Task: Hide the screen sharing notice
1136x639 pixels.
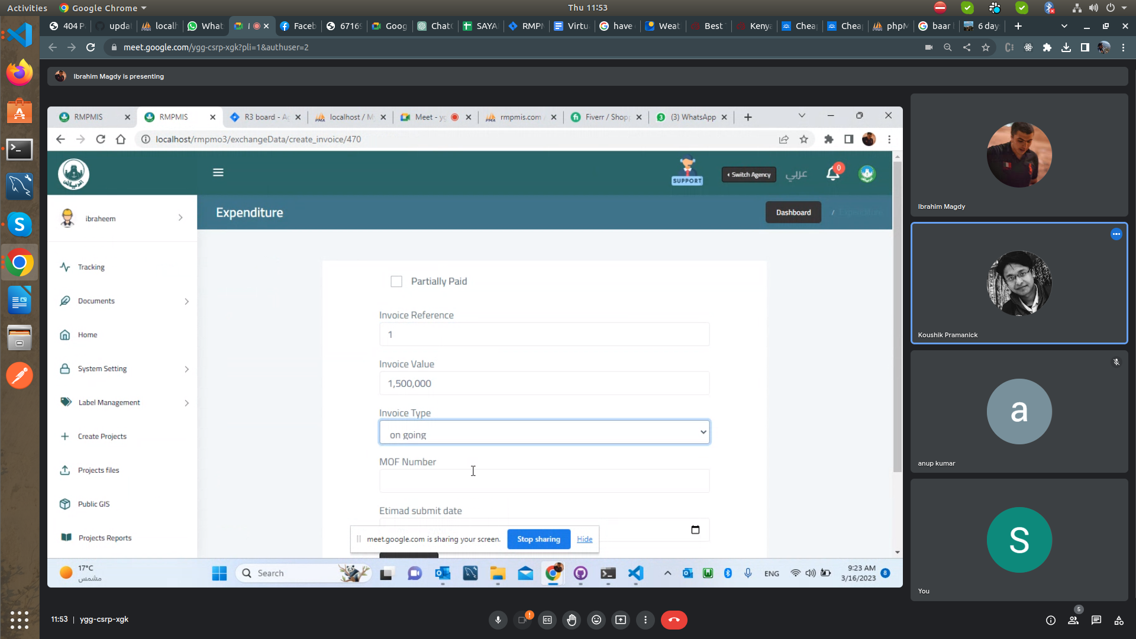Action: pyautogui.click(x=585, y=539)
